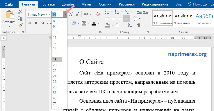Open the Файл tab

(x=9, y=4)
